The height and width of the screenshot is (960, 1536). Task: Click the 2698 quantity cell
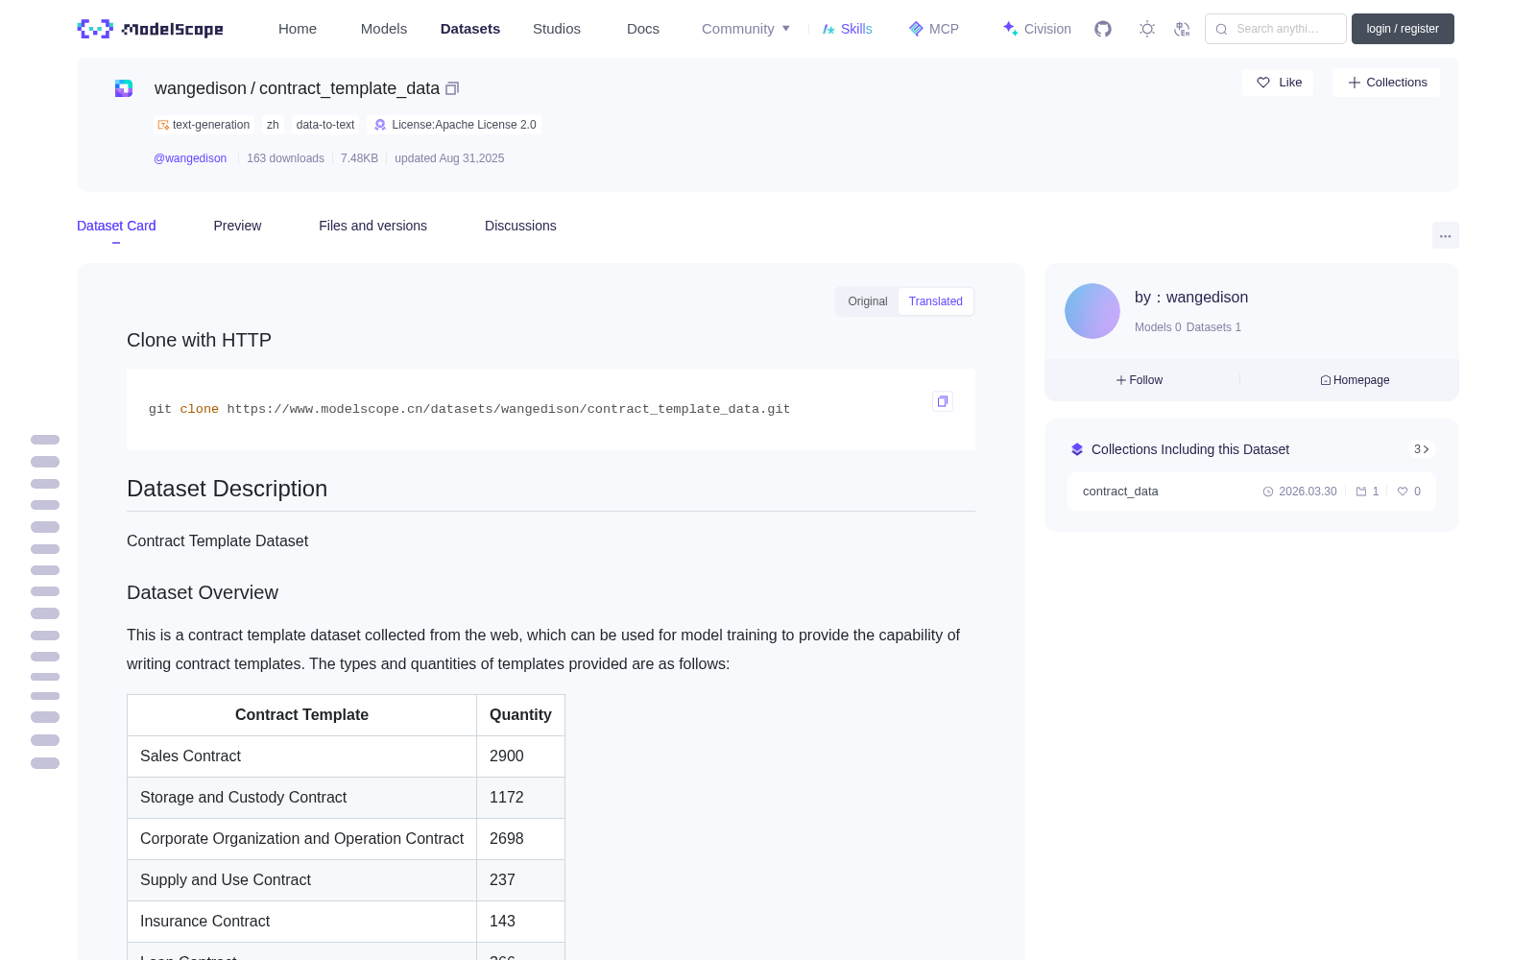point(520,839)
